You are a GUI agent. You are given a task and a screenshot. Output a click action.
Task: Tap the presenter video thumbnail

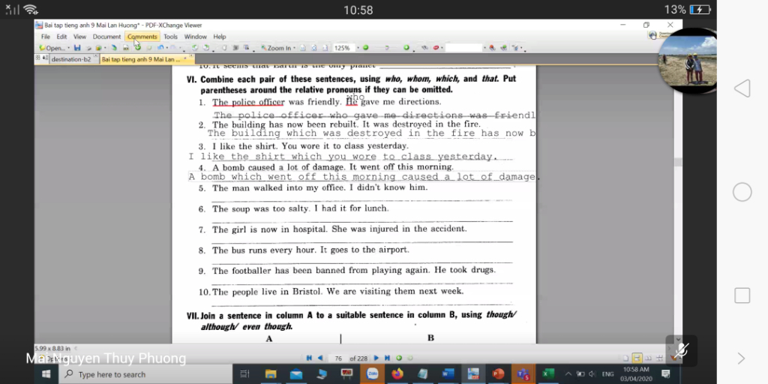pos(688,61)
